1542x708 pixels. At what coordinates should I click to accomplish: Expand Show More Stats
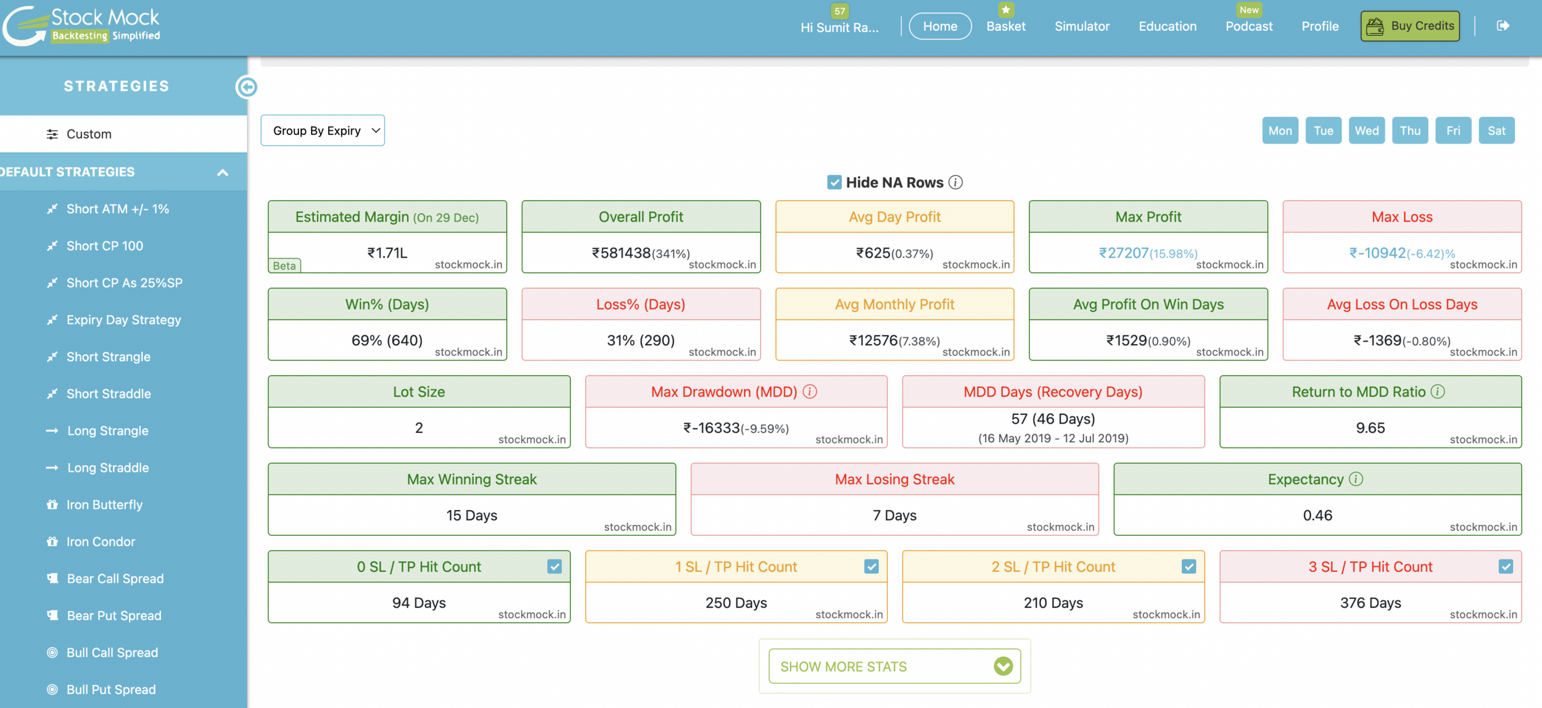coord(894,666)
